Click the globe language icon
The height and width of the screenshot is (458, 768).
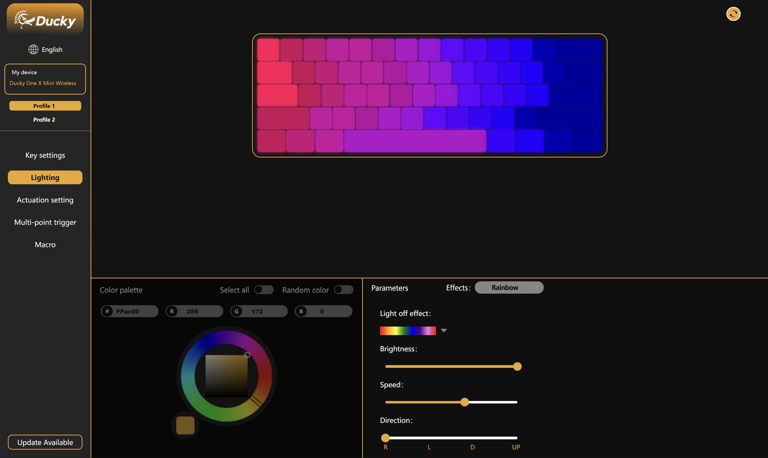point(33,49)
